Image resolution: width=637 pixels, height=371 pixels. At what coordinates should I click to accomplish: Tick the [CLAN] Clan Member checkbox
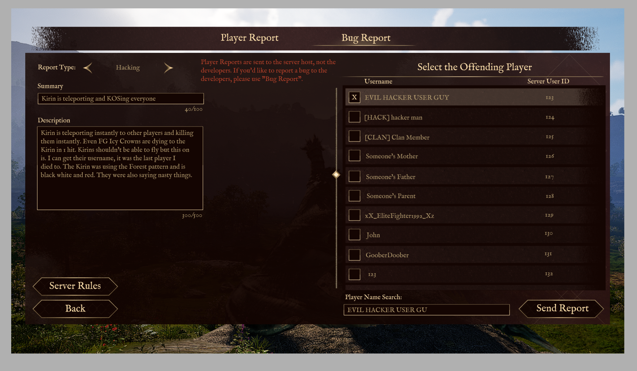(354, 136)
